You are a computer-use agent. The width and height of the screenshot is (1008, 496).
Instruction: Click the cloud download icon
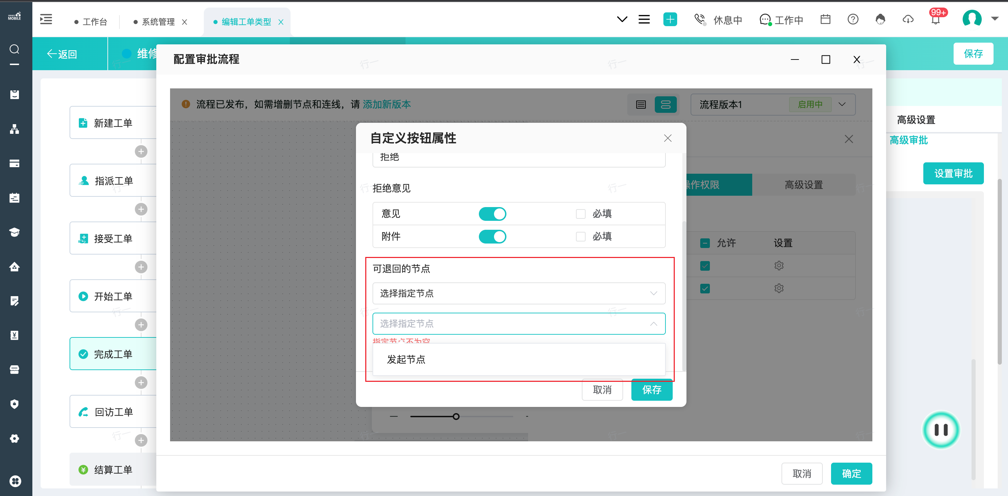tap(908, 19)
